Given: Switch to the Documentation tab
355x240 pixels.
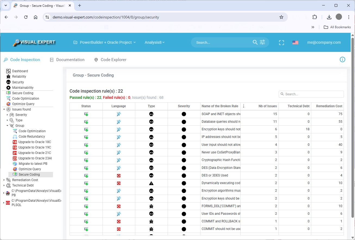Looking at the screenshot, I should coord(70,60).
